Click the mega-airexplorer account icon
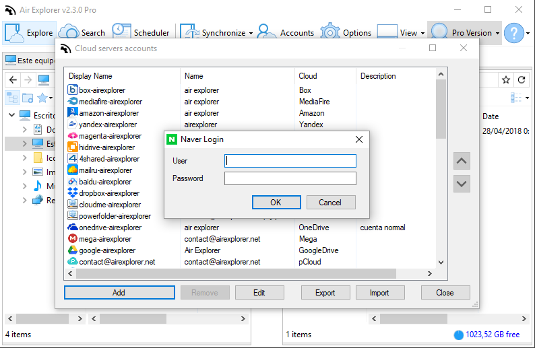 72,238
